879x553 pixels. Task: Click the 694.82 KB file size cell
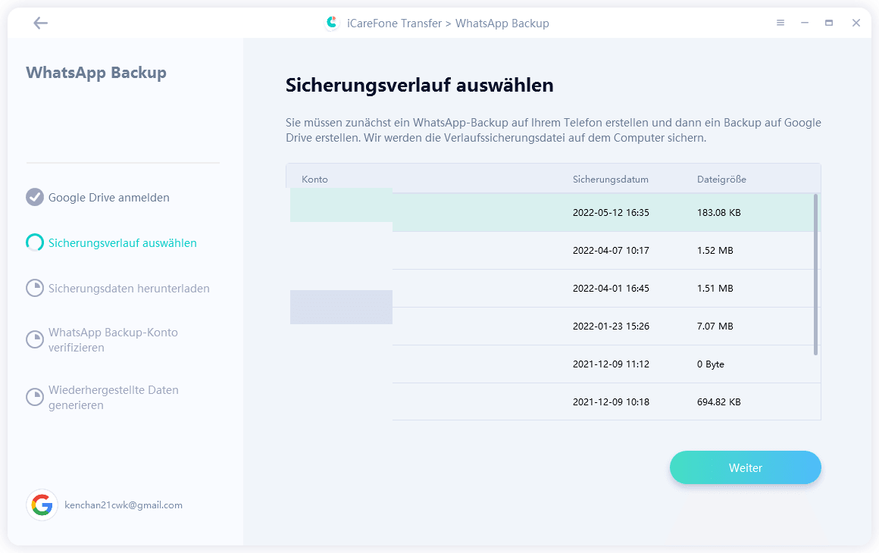tap(718, 401)
